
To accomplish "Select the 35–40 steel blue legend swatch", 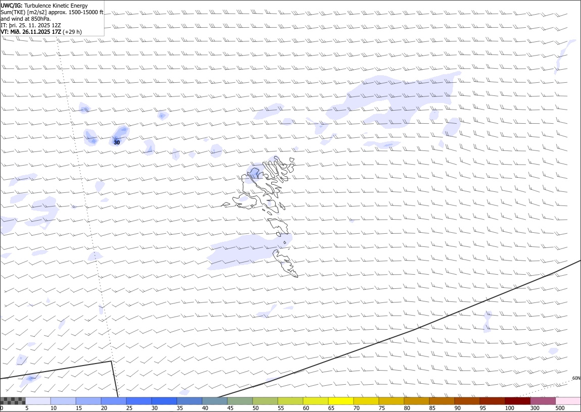I will [189, 401].
